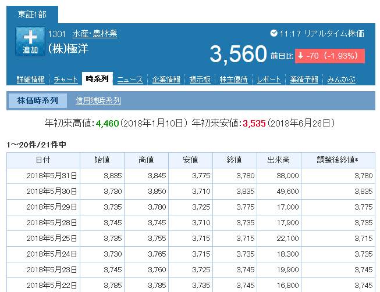
Task: Open the ニュース tab
Action: coord(130,80)
